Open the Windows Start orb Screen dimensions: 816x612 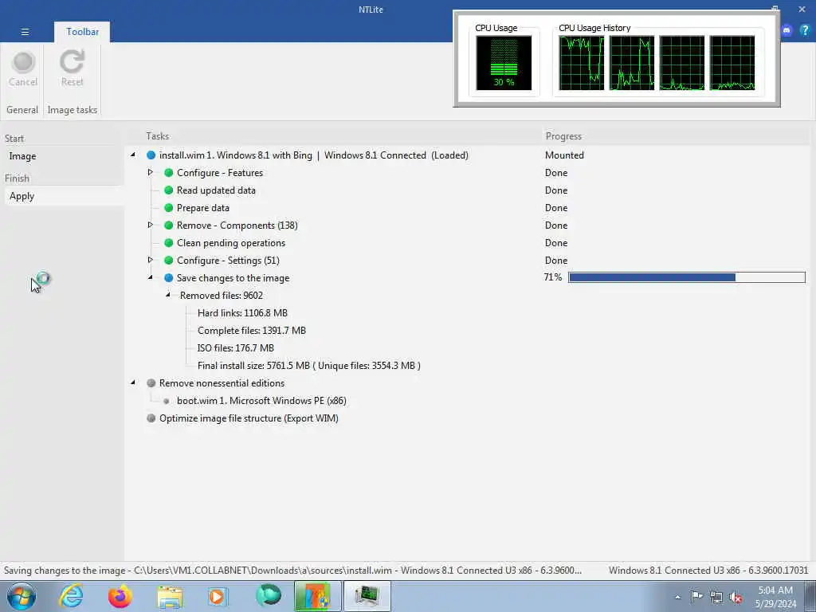pos(22,596)
